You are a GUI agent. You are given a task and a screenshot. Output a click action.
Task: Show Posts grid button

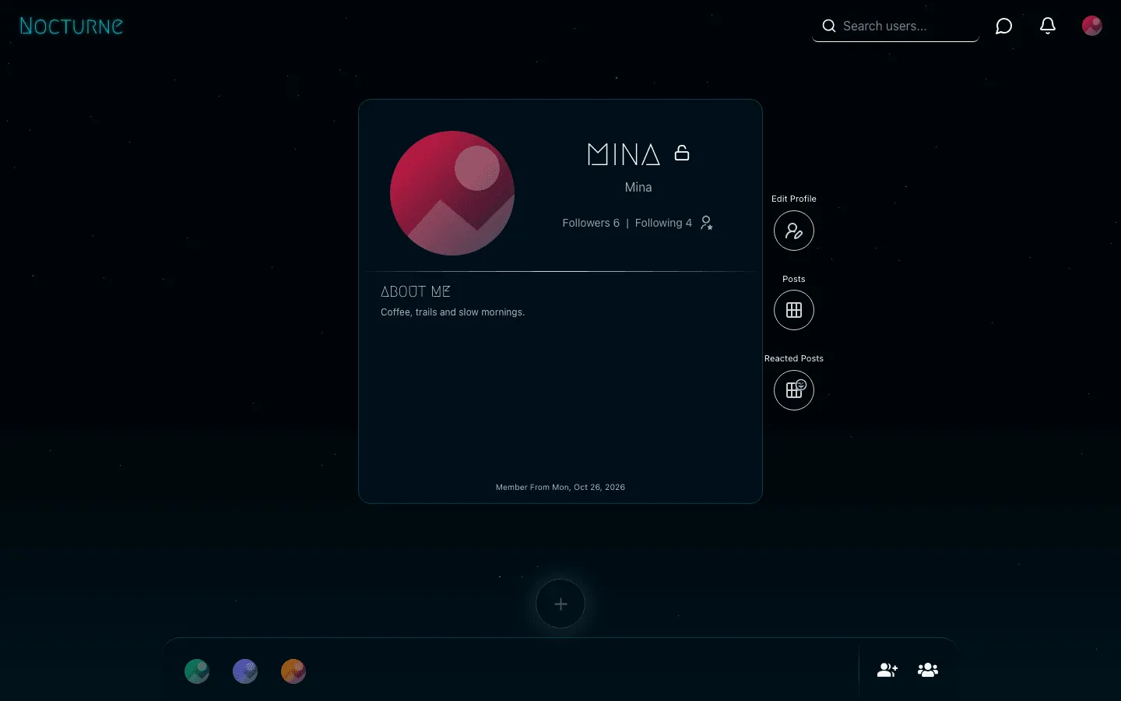pyautogui.click(x=794, y=310)
